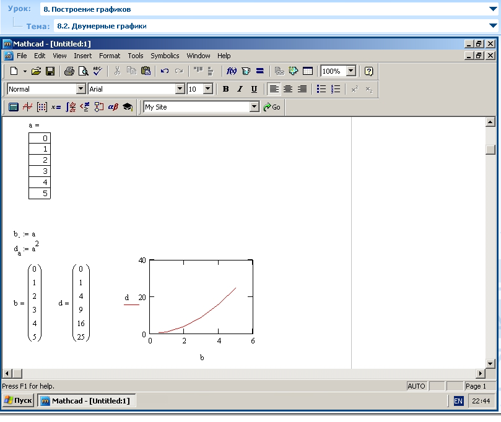This screenshot has height=422, width=501.
Task: Open the Edit menu
Action: pos(40,56)
